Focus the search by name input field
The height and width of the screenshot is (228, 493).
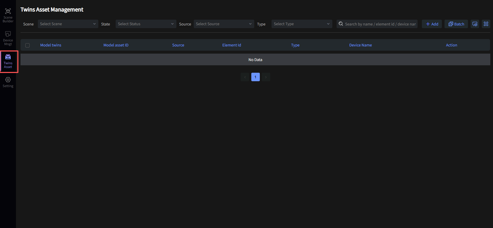point(380,24)
